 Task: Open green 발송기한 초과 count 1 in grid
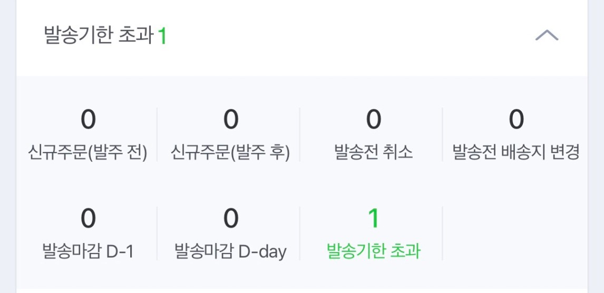(x=373, y=219)
